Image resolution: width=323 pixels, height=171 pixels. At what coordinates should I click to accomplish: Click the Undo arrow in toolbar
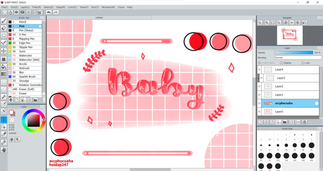pyautogui.click(x=49, y=12)
